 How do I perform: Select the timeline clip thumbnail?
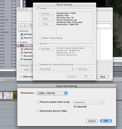(x=8, y=95)
